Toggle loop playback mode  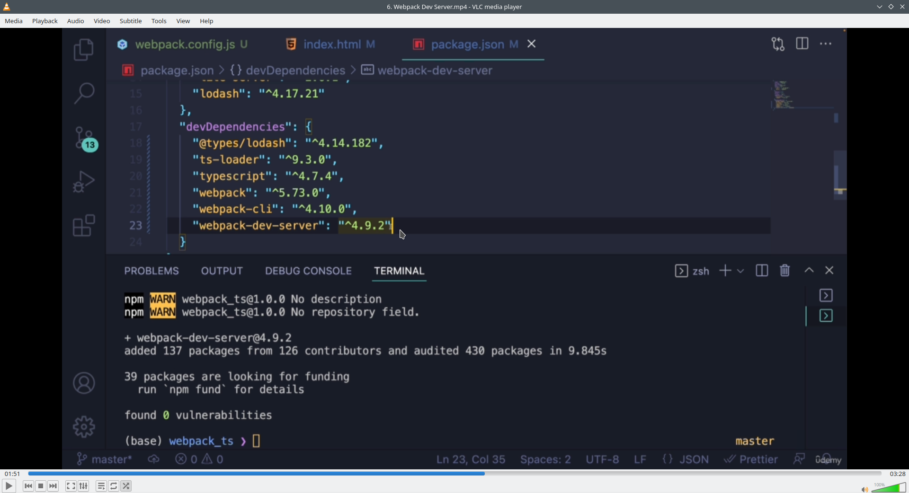(114, 486)
